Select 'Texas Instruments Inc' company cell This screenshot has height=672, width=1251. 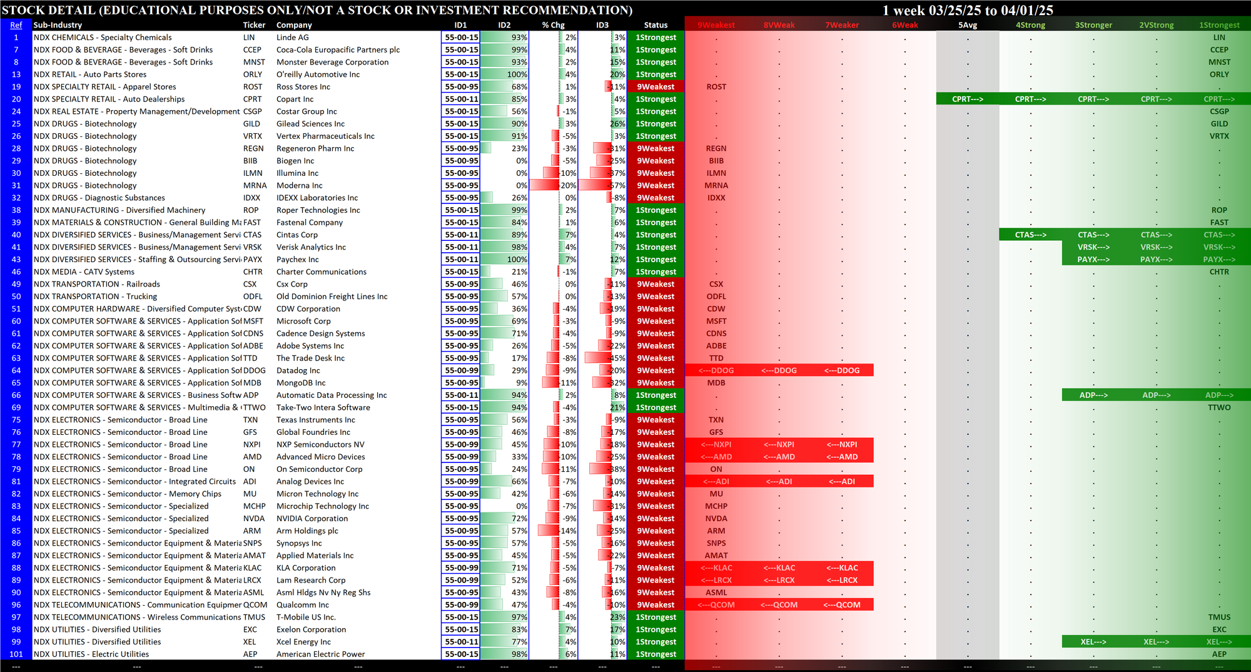[316, 420]
